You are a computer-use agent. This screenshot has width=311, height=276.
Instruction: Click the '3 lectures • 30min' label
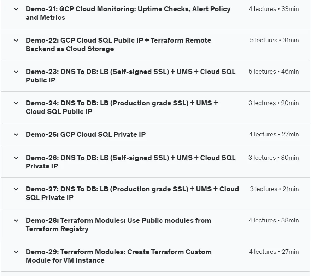(x=274, y=158)
